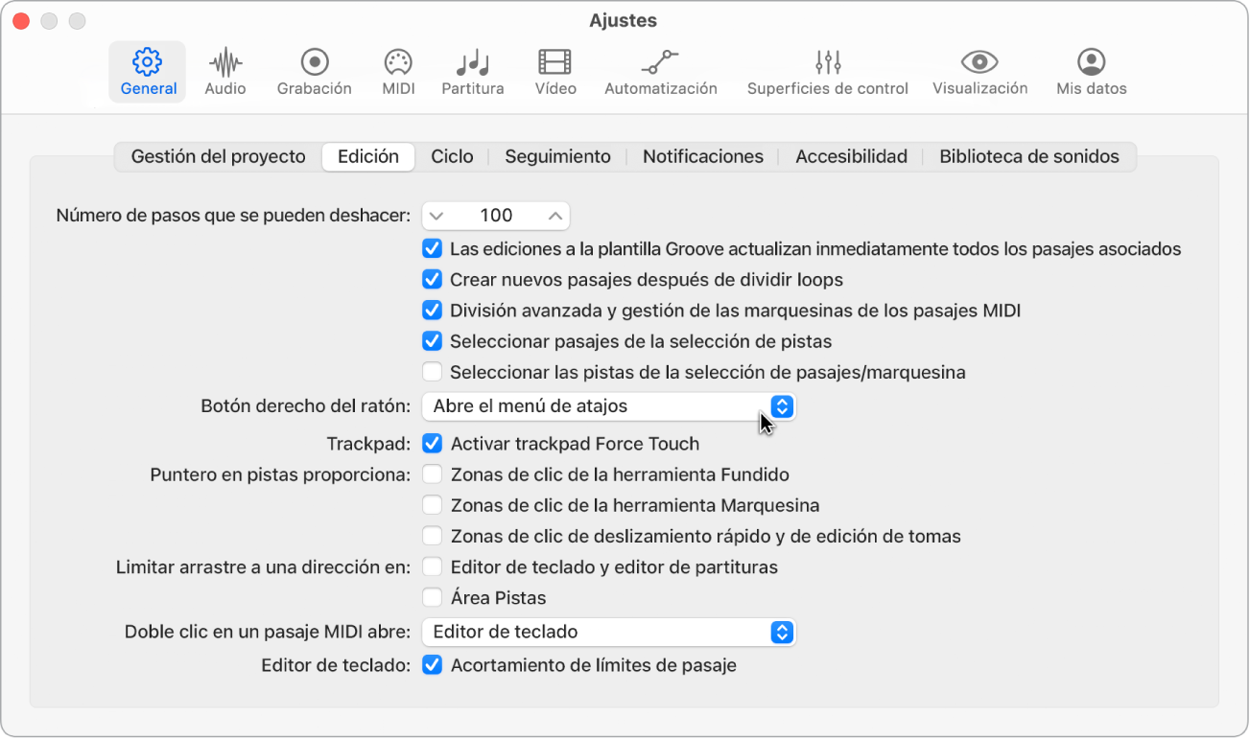The image size is (1250, 739).
Task: Click the undo steps value field
Action: pyautogui.click(x=496, y=216)
